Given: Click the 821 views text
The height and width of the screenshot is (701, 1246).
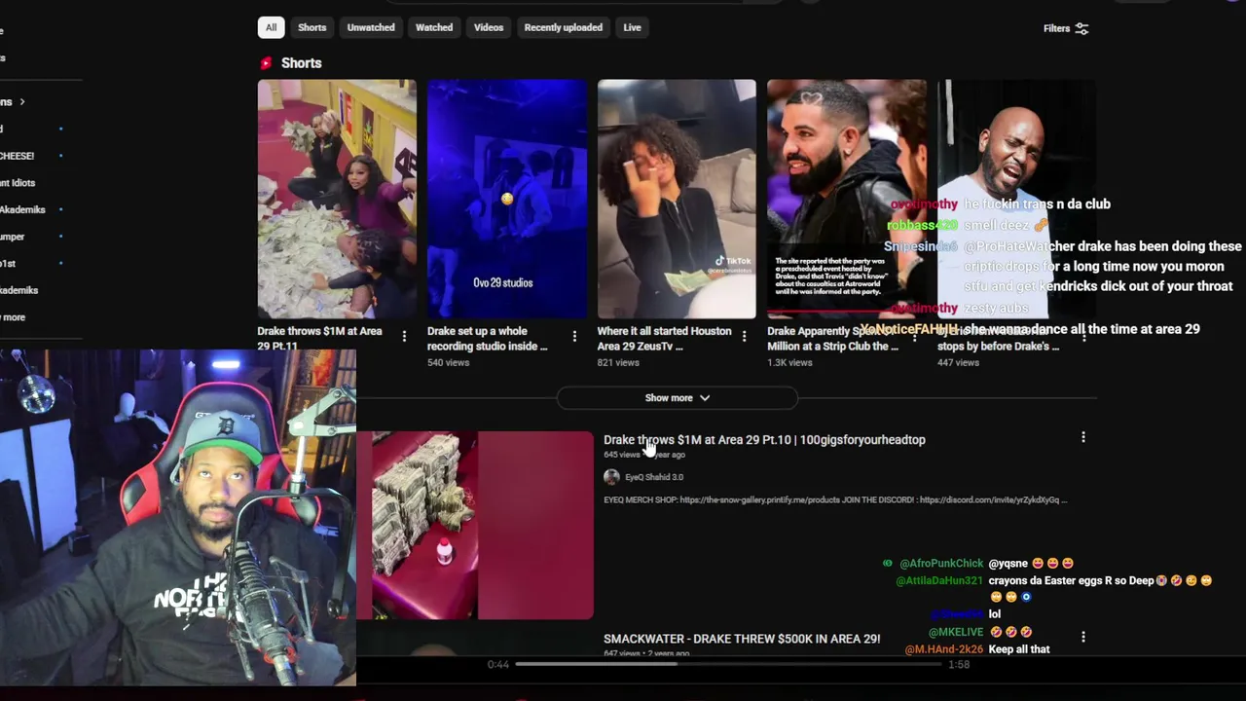Looking at the screenshot, I should [618, 362].
